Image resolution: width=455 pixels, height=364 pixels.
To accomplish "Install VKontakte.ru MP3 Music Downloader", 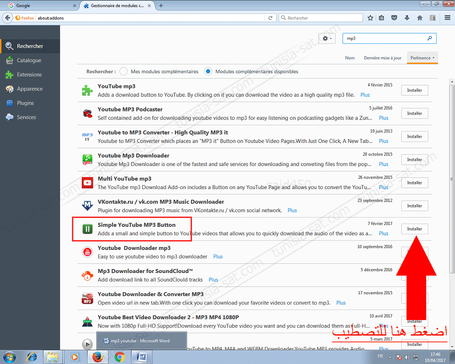I will pos(415,206).
